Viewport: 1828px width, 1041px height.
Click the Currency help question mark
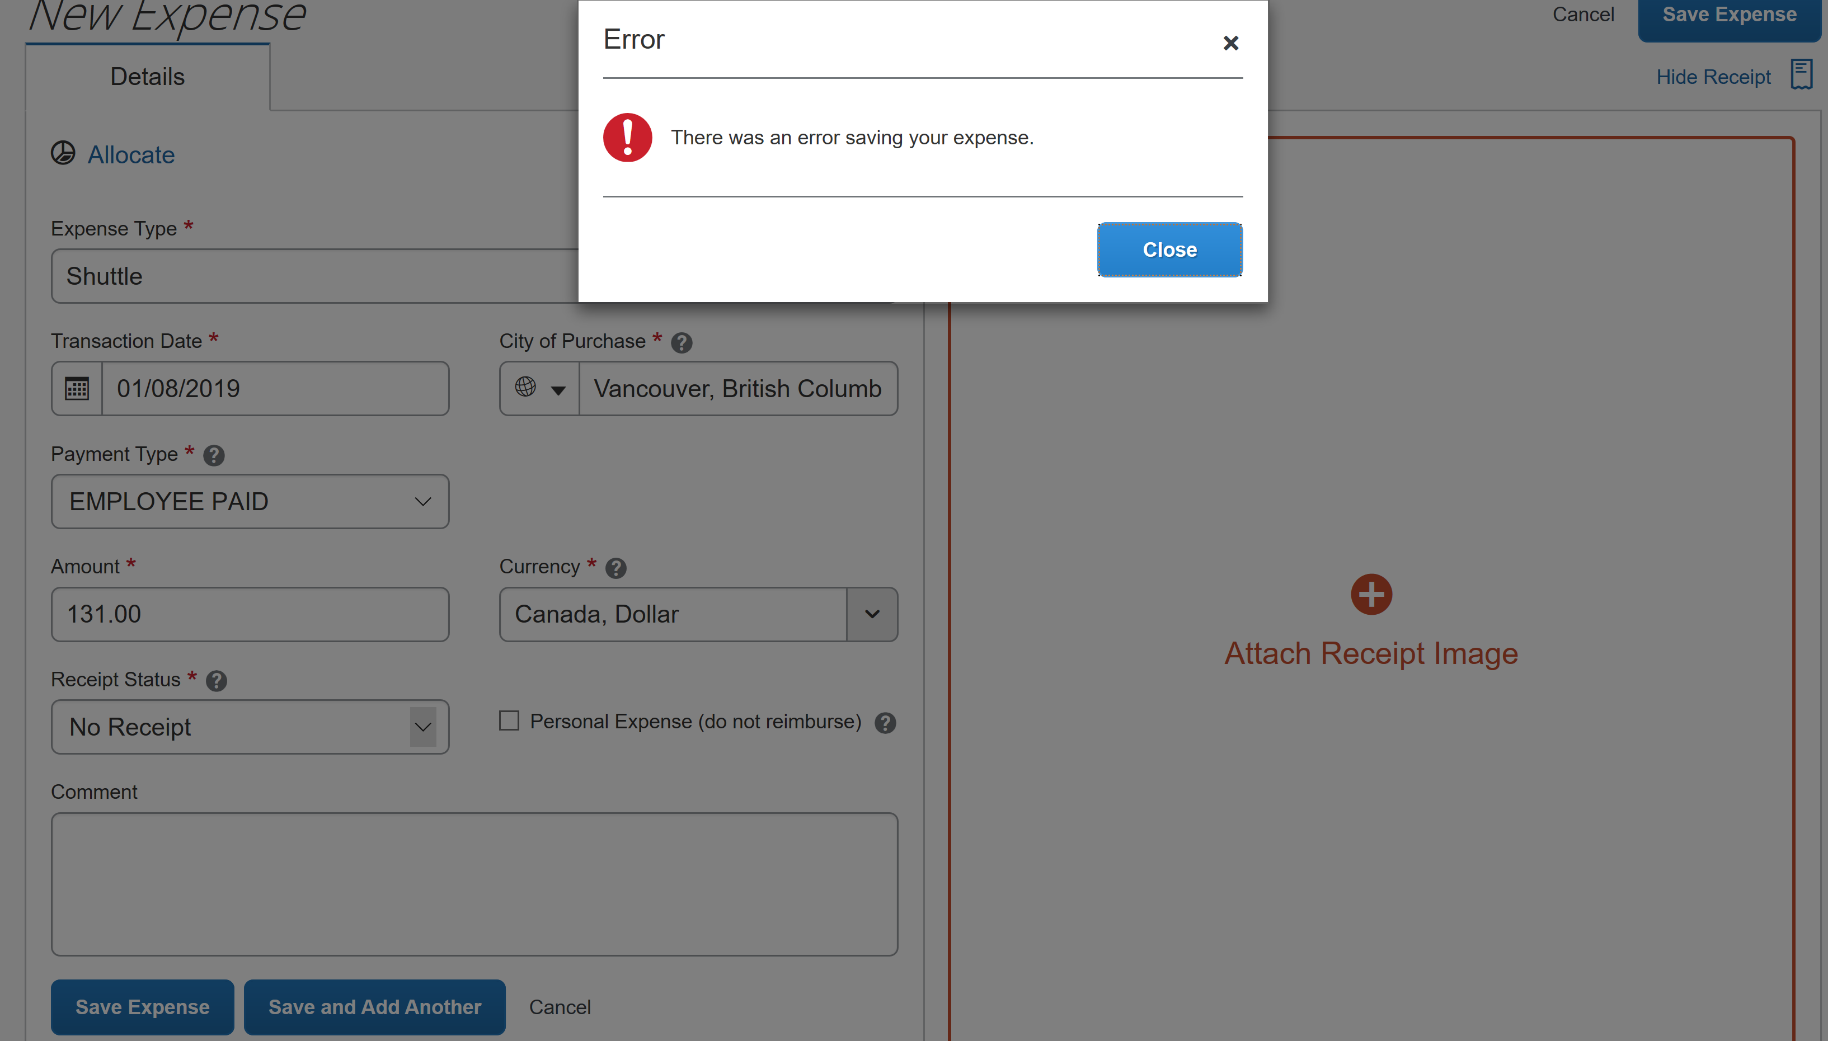[615, 568]
